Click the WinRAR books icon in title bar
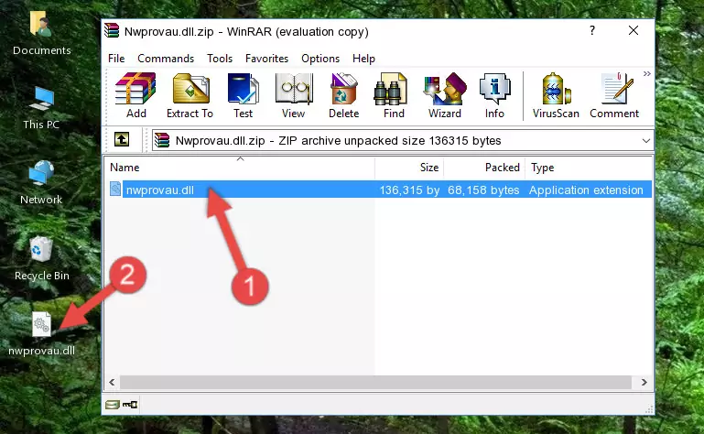704x434 pixels. point(112,31)
